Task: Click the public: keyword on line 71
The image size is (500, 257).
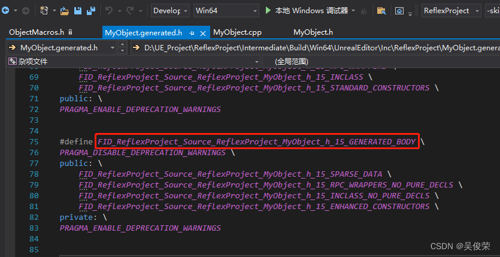Action: (74, 98)
